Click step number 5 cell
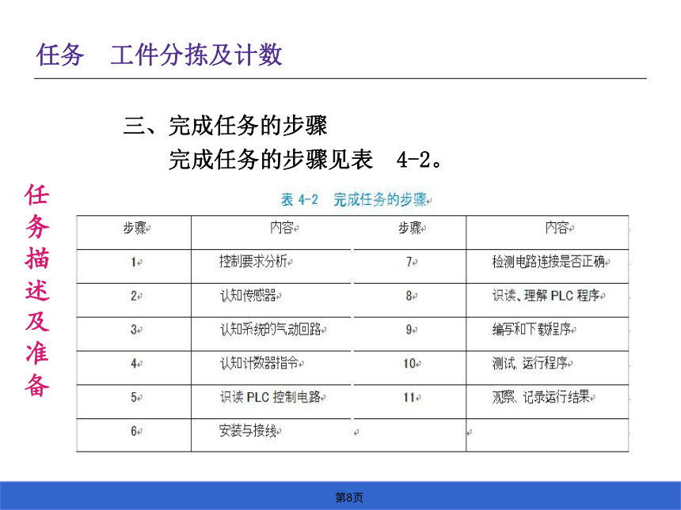 (134, 402)
